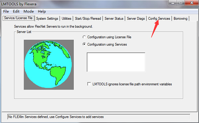The width and height of the screenshot is (199, 123).
Task: Switch to the System Settings tab
Action: click(47, 19)
